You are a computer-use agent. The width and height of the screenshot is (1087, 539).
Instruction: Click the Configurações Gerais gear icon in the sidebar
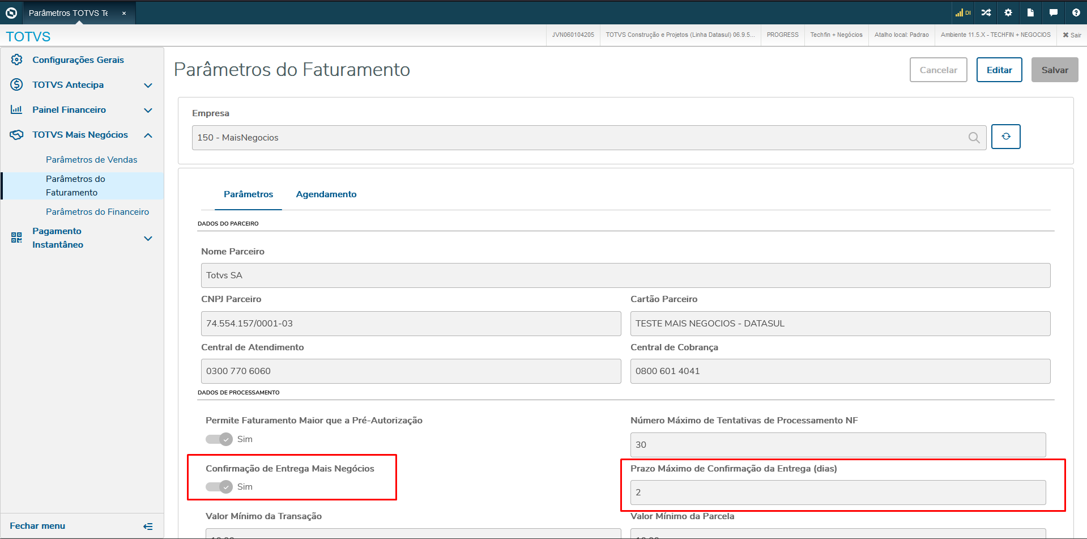tap(17, 60)
